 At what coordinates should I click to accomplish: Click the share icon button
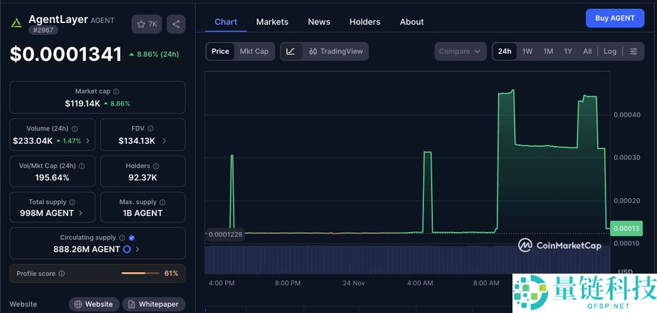click(175, 24)
